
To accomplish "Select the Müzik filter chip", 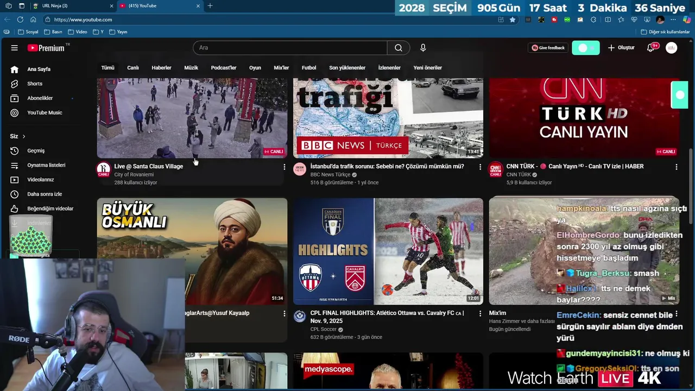I will point(191,68).
